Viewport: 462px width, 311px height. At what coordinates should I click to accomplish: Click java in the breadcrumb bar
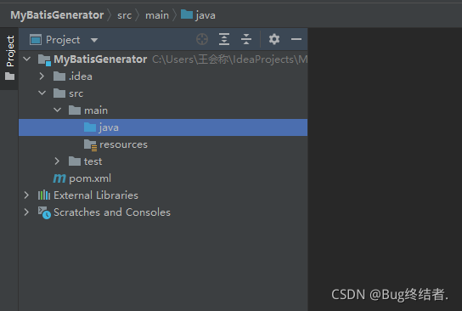(206, 15)
